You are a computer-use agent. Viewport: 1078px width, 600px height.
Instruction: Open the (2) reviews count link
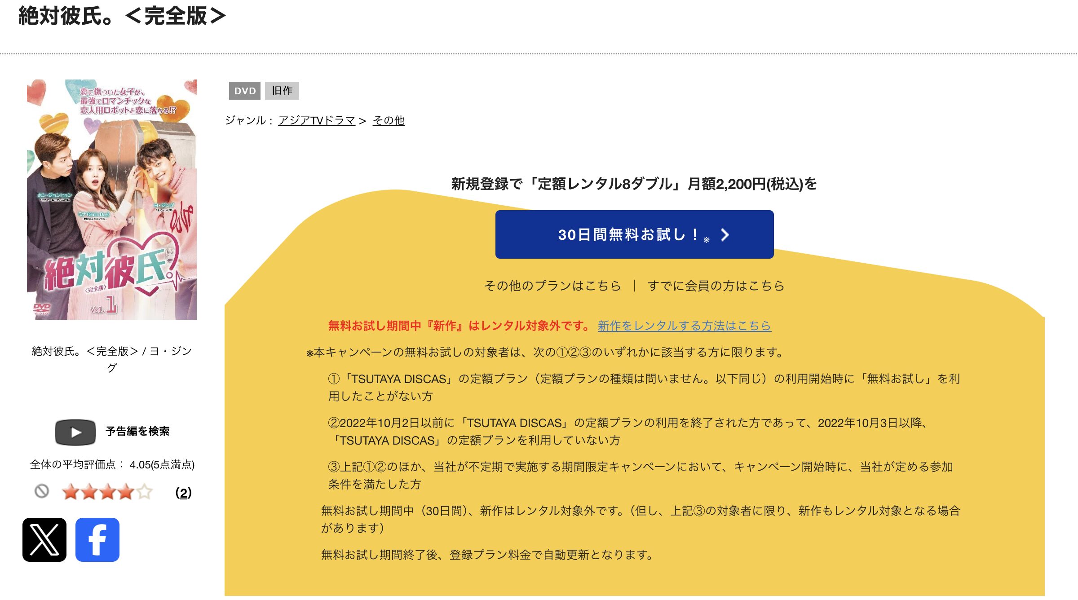tap(183, 493)
